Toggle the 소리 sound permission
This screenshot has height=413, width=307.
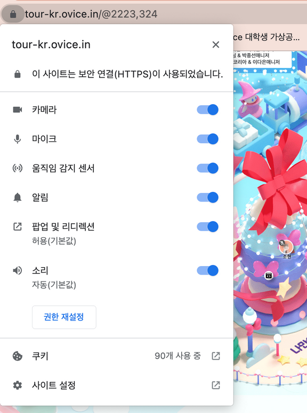[x=208, y=270]
